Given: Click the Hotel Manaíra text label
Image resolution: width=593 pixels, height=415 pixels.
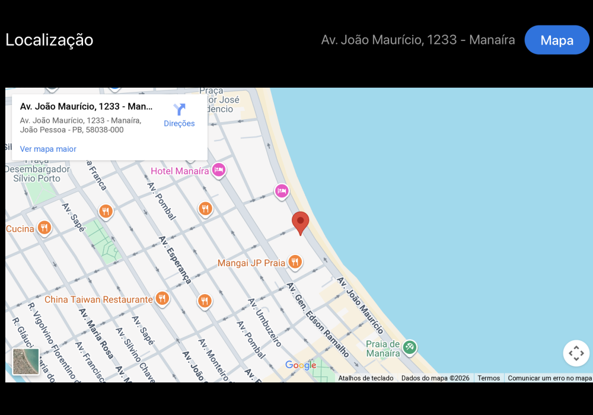Looking at the screenshot, I should [x=180, y=171].
